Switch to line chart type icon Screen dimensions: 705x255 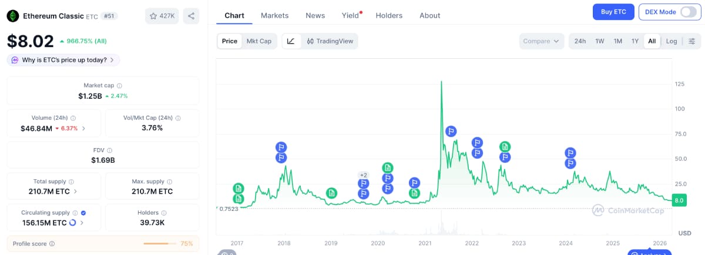point(291,41)
